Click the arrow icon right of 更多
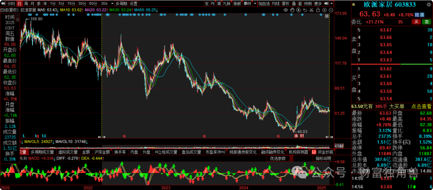This screenshot has height=190, width=433. (326, 4)
